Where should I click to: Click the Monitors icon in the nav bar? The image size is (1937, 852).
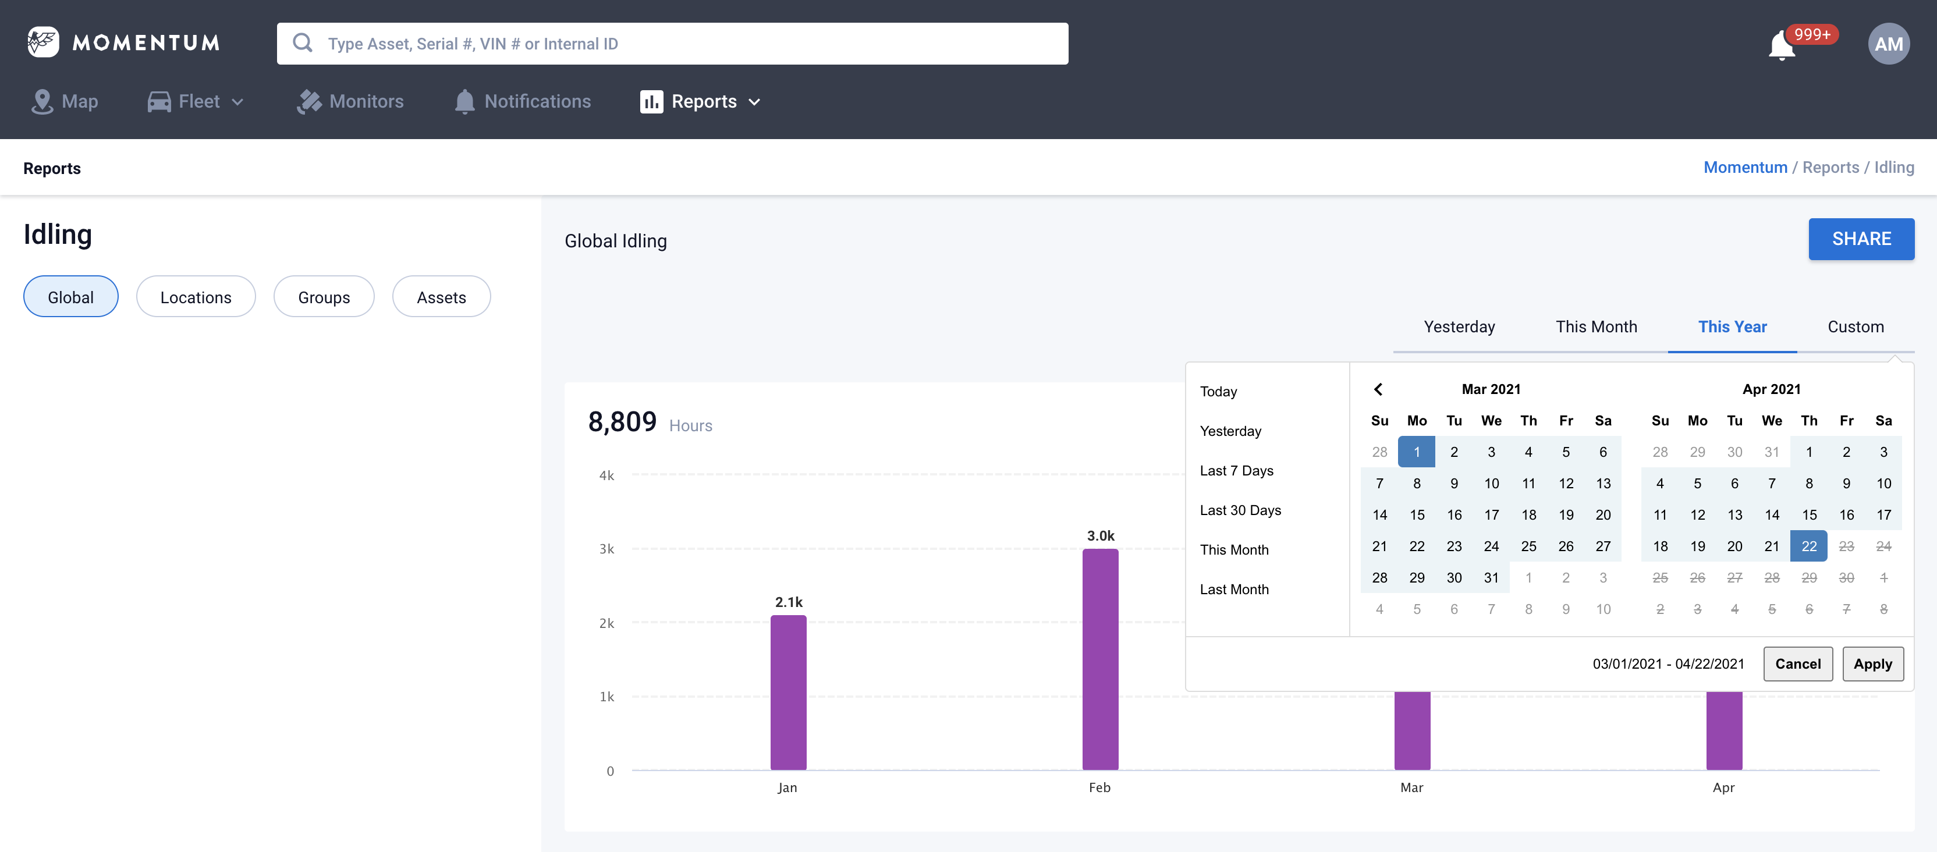pyautogui.click(x=309, y=101)
